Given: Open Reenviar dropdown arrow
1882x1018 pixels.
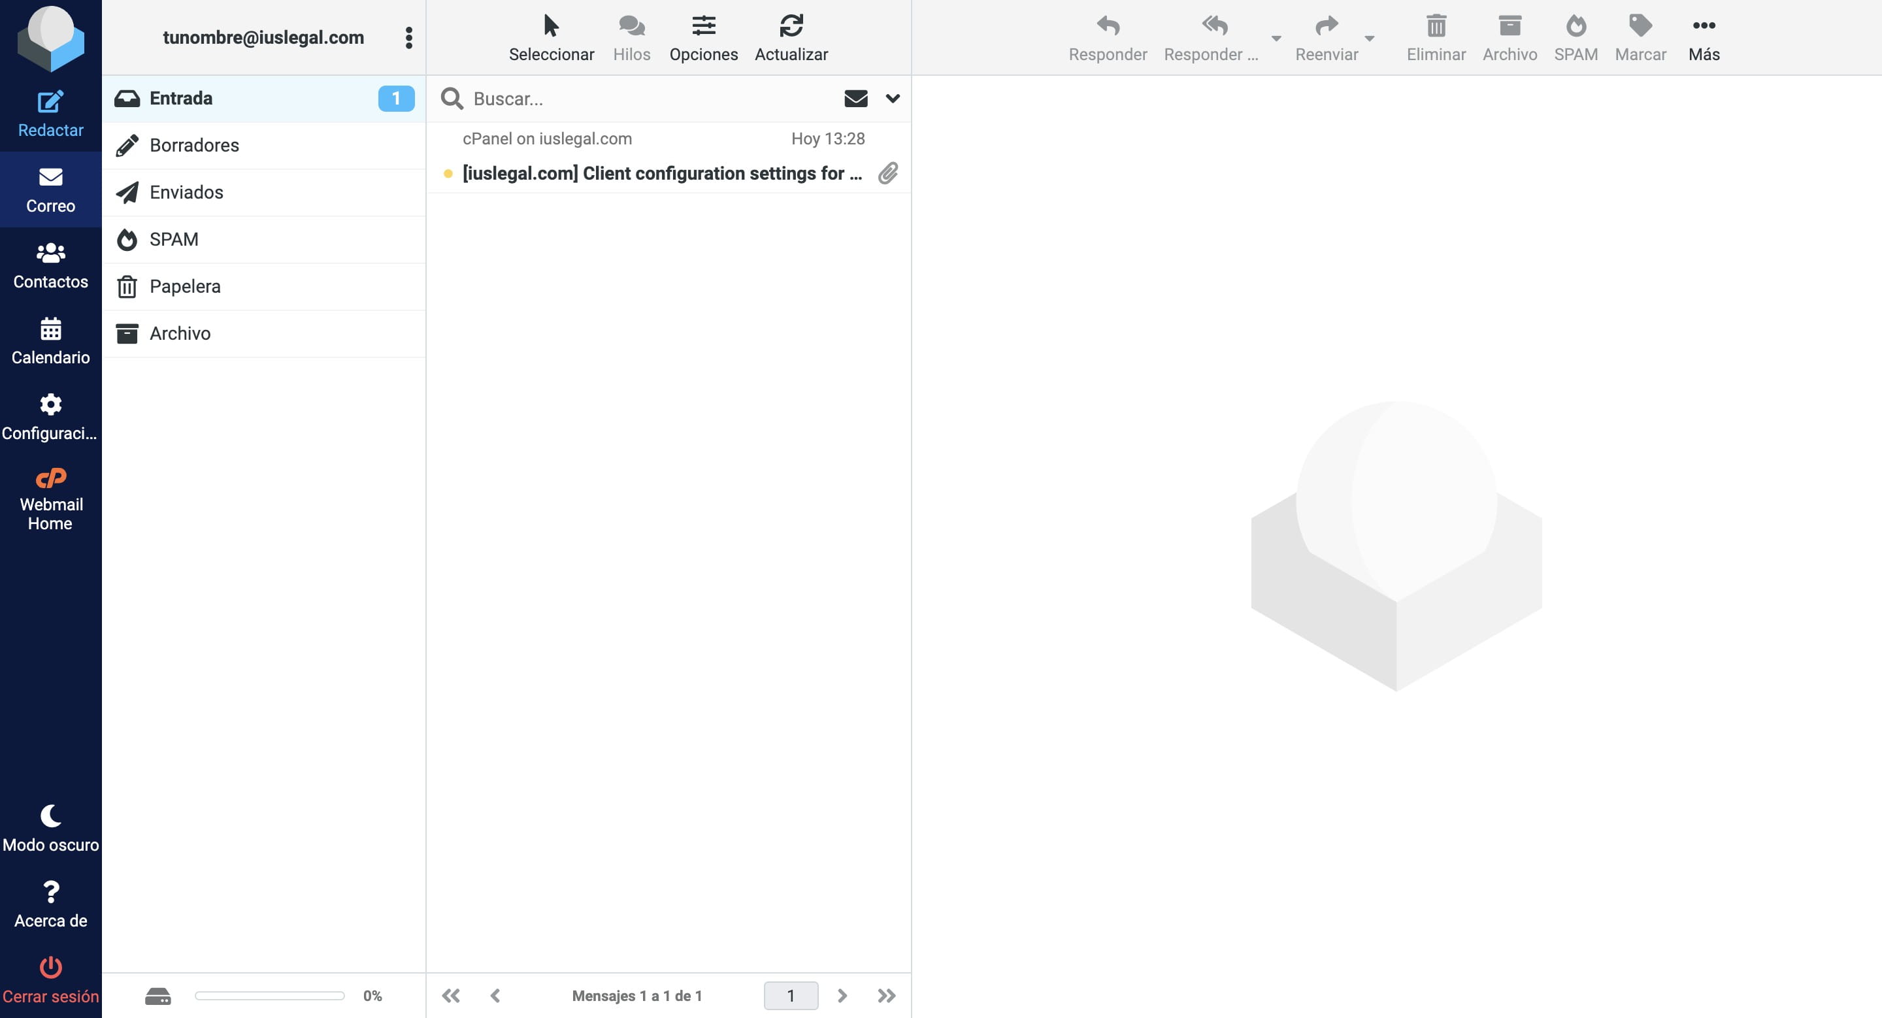Looking at the screenshot, I should tap(1369, 39).
